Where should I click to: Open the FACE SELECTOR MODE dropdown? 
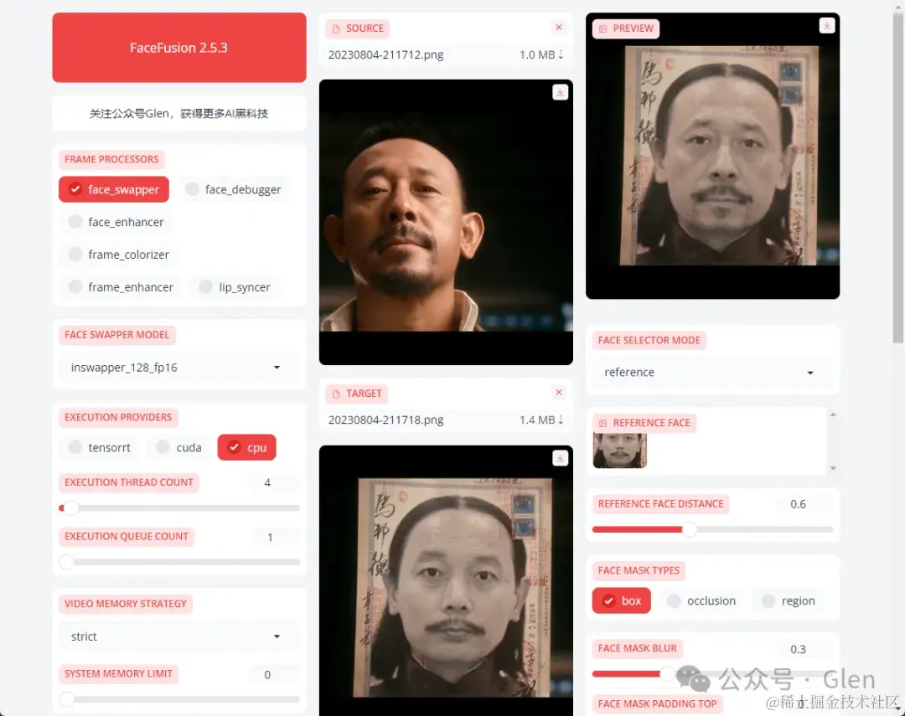pyautogui.click(x=711, y=372)
